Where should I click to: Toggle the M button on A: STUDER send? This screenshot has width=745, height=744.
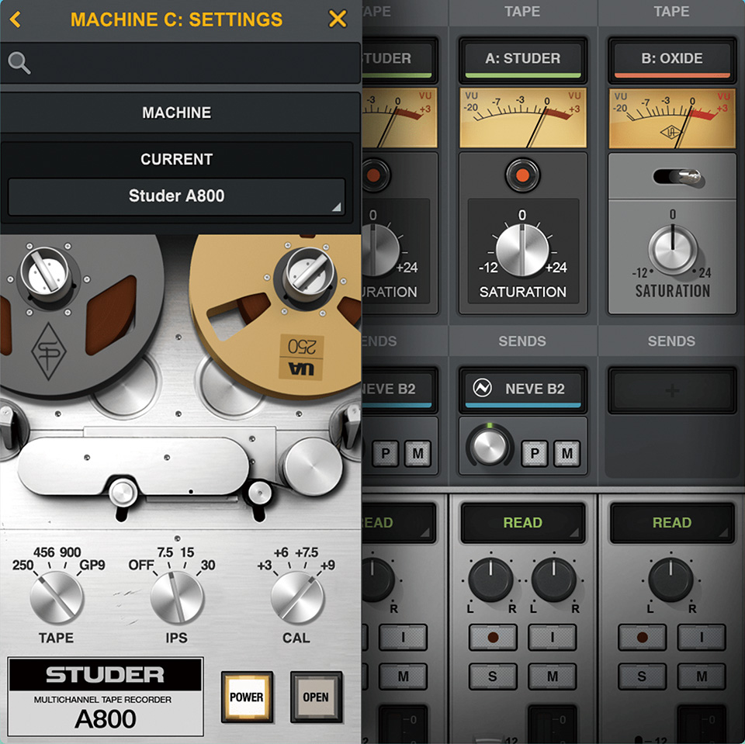point(567,453)
